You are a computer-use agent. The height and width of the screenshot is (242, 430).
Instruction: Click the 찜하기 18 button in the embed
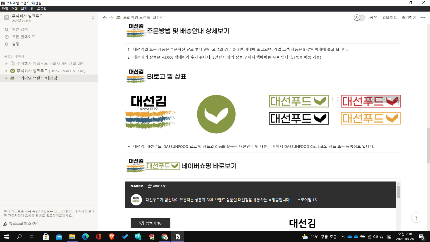coord(150,223)
